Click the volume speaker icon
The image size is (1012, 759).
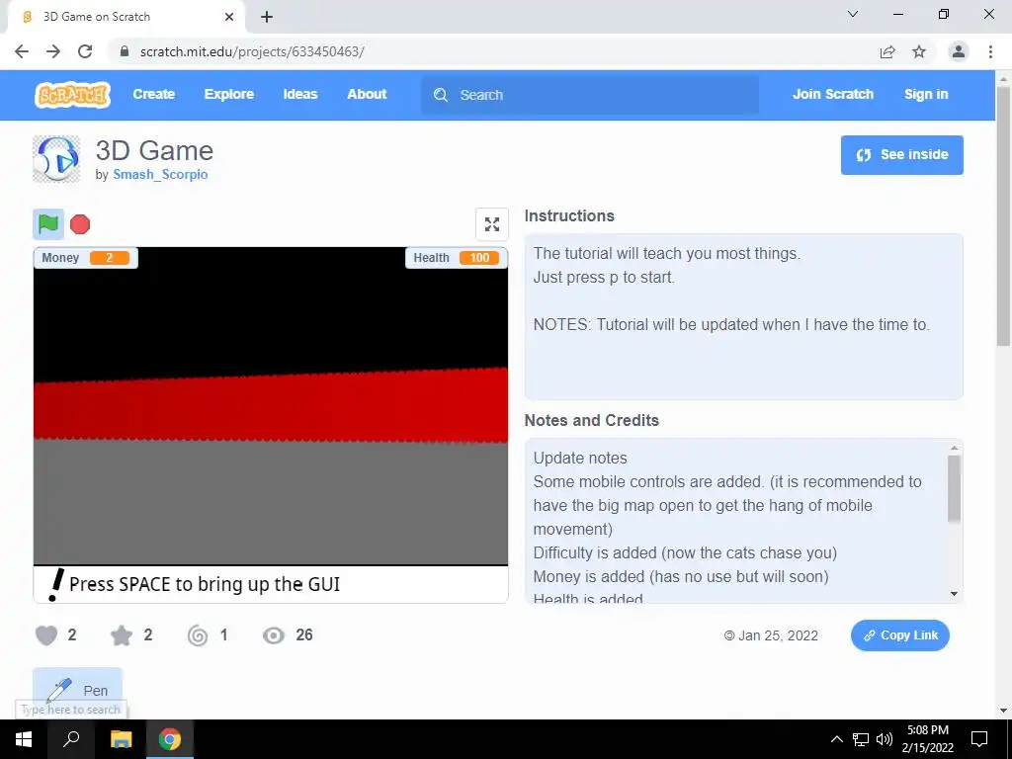885,739
